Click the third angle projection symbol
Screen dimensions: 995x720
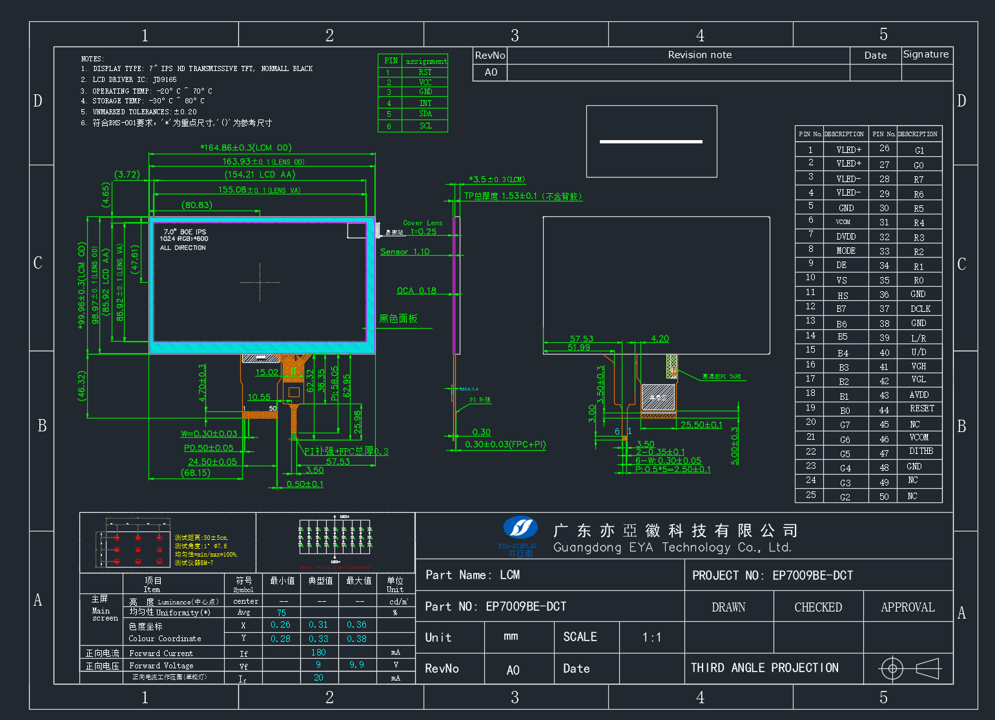[910, 668]
